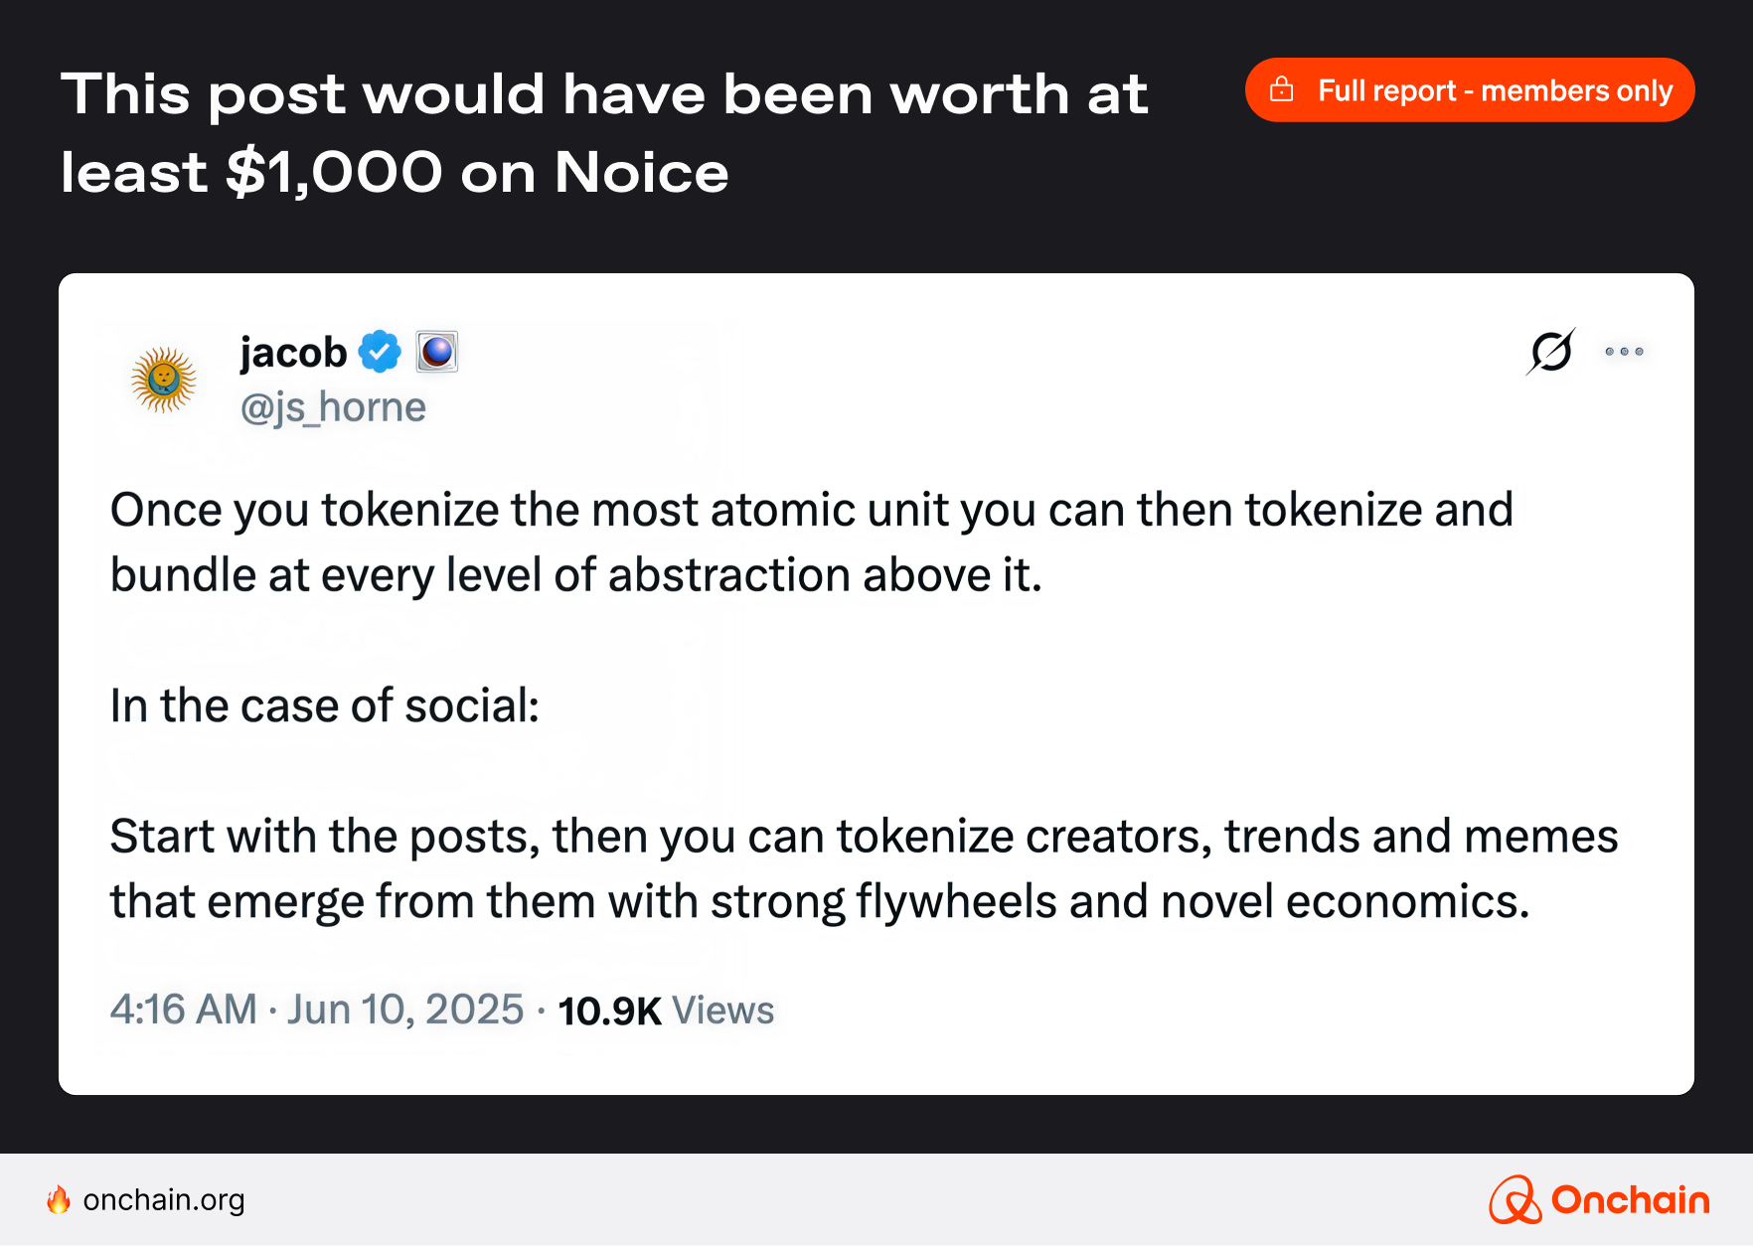
Task: Click the headline about Noice worth $1,000
Action: [x=604, y=133]
